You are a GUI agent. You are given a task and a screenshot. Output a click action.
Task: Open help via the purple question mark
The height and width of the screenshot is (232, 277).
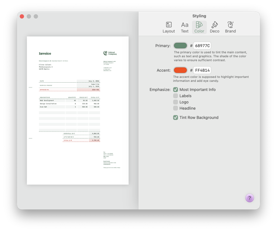point(249,198)
